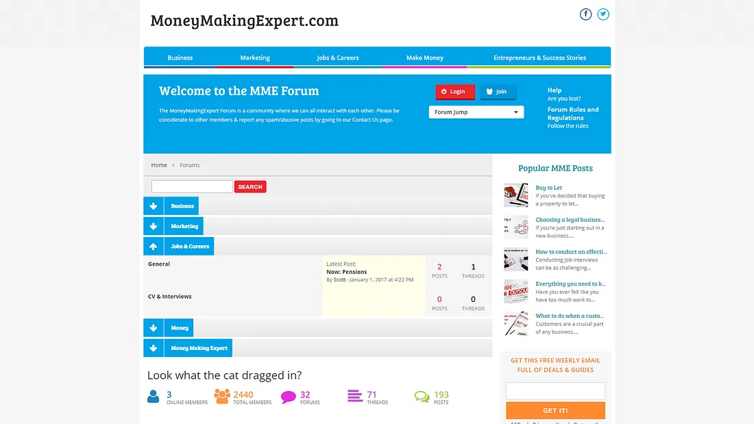
Task: Click the Forum Rules and Regulations link
Action: pyautogui.click(x=573, y=114)
